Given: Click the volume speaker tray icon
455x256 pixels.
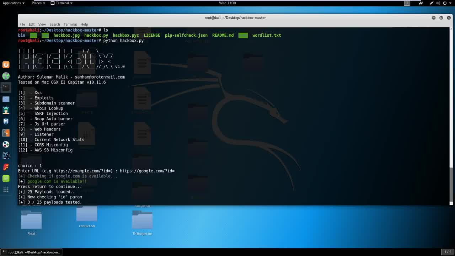Looking at the screenshot, I should click(x=438, y=3).
